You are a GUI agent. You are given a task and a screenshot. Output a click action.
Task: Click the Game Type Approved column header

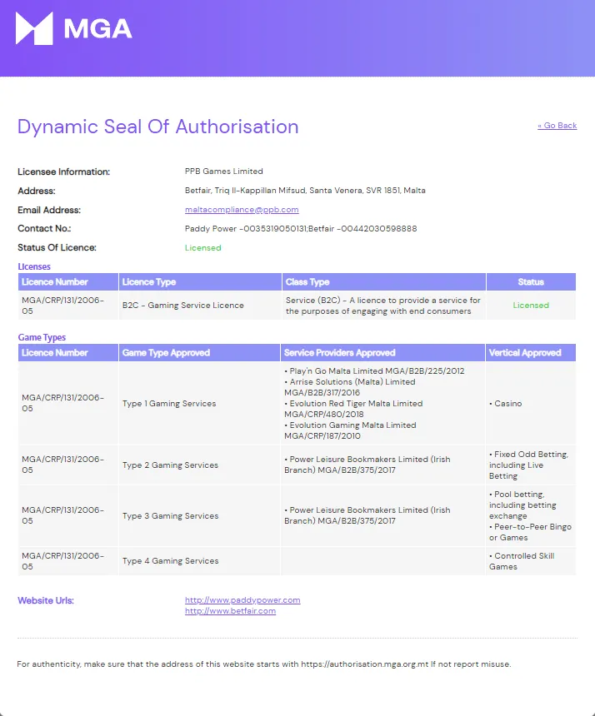click(166, 353)
